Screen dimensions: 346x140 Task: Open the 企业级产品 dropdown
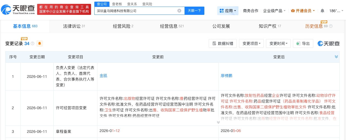274,11
